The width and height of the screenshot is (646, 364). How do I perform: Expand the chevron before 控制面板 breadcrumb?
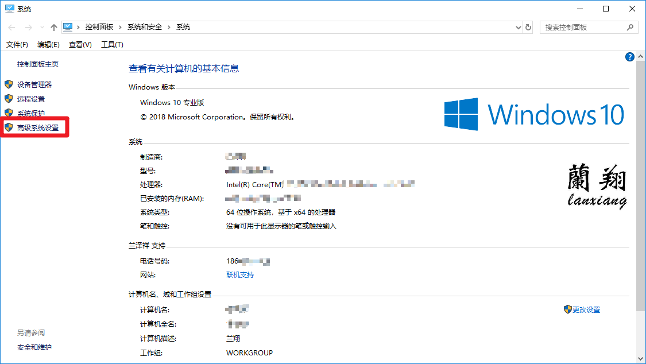[x=78, y=27]
